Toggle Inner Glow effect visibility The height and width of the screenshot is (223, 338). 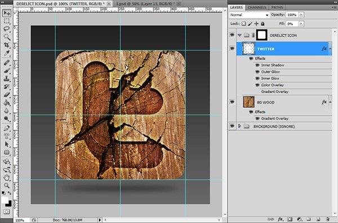(257, 79)
